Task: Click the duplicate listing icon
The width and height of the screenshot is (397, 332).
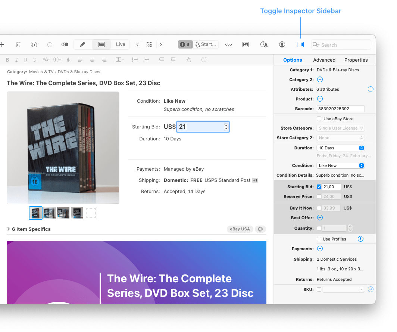Action: coord(34,44)
